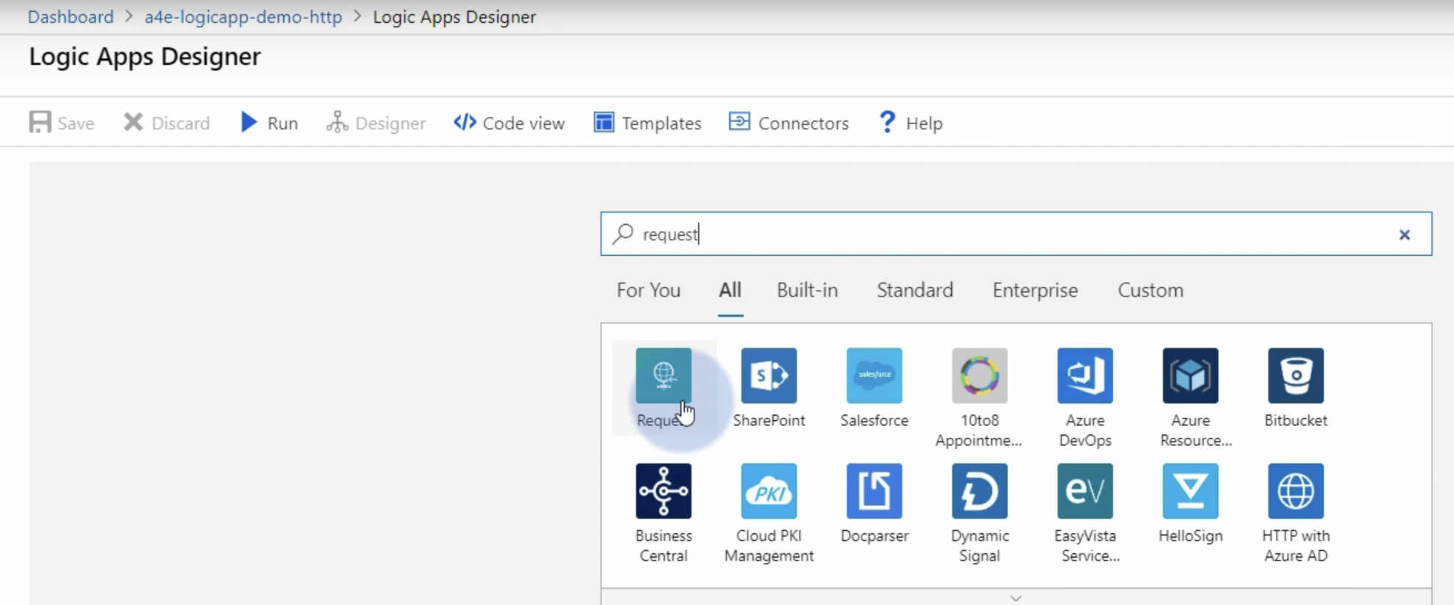The width and height of the screenshot is (1454, 605).
Task: Open the Help menu
Action: tap(910, 123)
